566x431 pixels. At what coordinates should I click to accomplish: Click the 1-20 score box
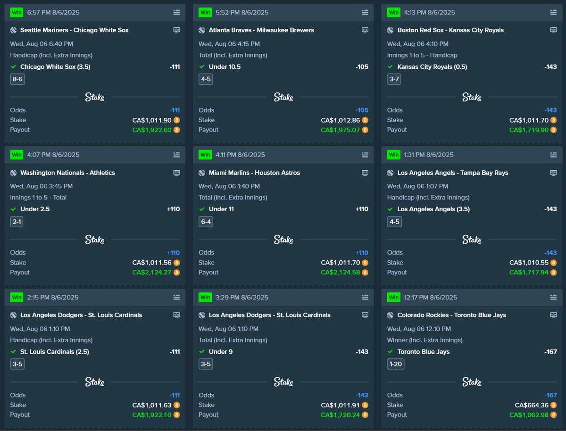coord(396,364)
